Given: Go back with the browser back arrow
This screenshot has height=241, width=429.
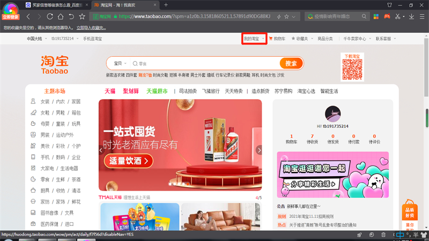Looking at the screenshot, I should [28, 17].
